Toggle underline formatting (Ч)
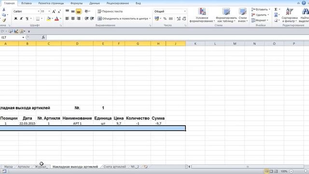This screenshot has height=174, width=309. [x=27, y=18]
